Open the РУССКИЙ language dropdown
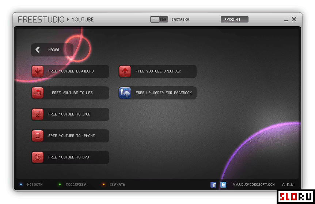This screenshot has width=315, height=204. [235, 19]
